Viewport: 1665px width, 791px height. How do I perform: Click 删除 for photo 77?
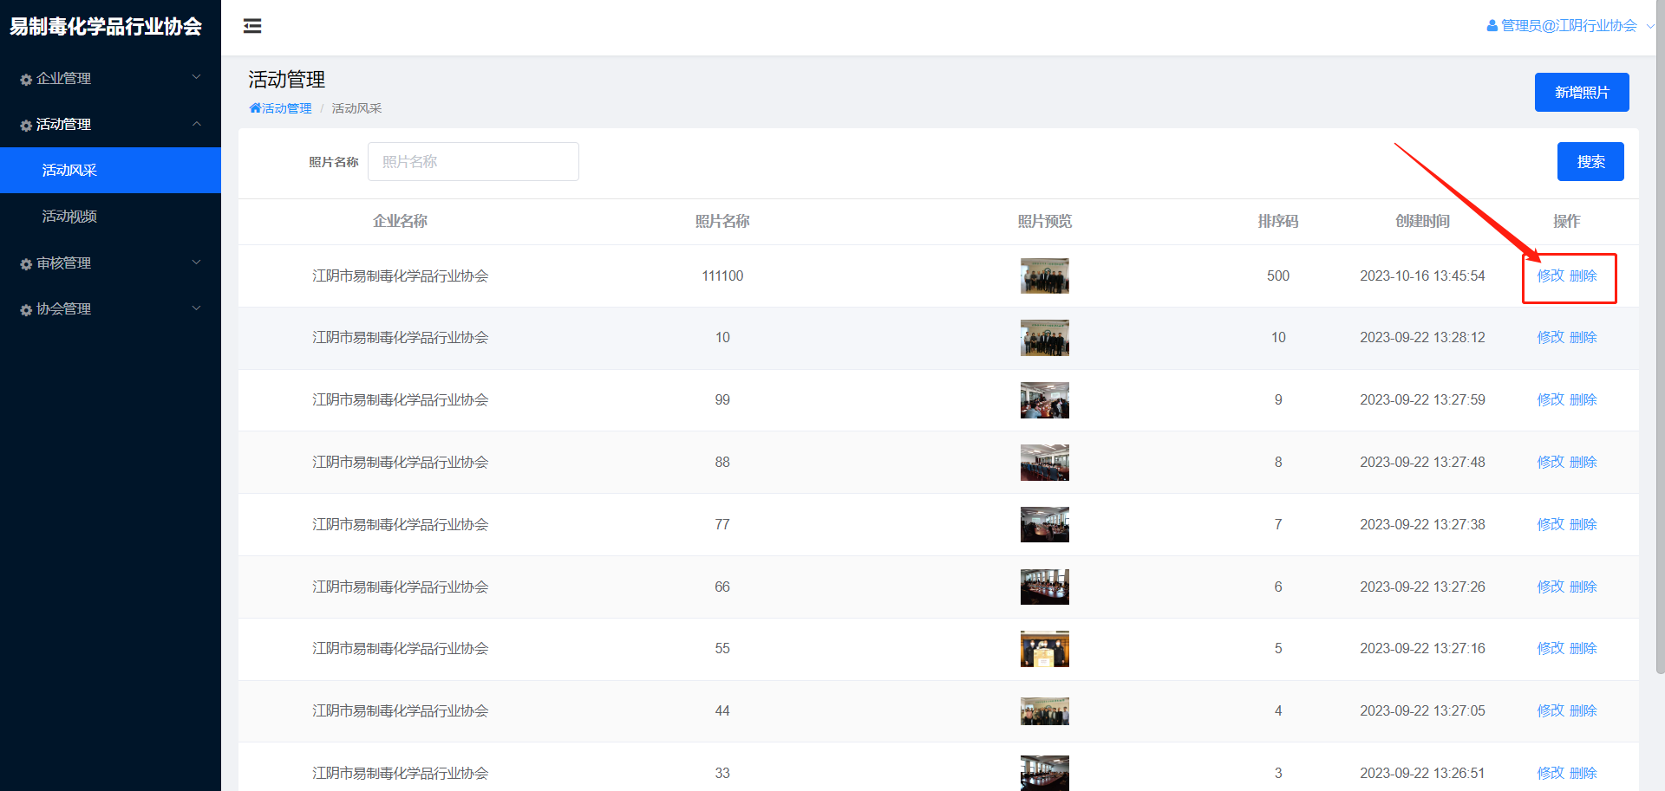(x=1583, y=524)
